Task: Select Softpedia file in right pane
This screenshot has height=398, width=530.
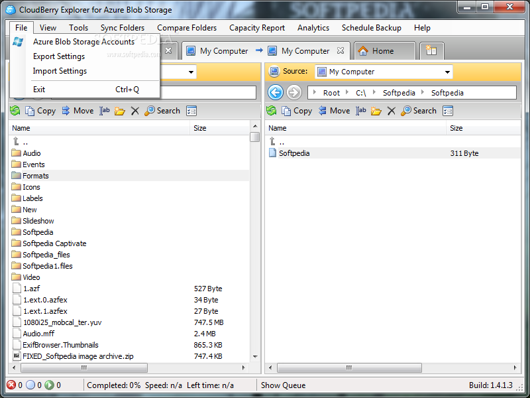Action: pos(394,153)
